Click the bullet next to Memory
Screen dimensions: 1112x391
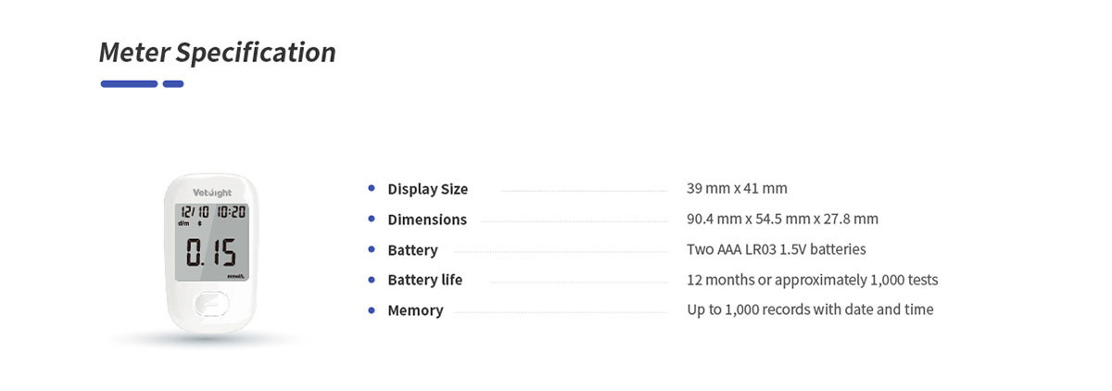click(x=372, y=309)
